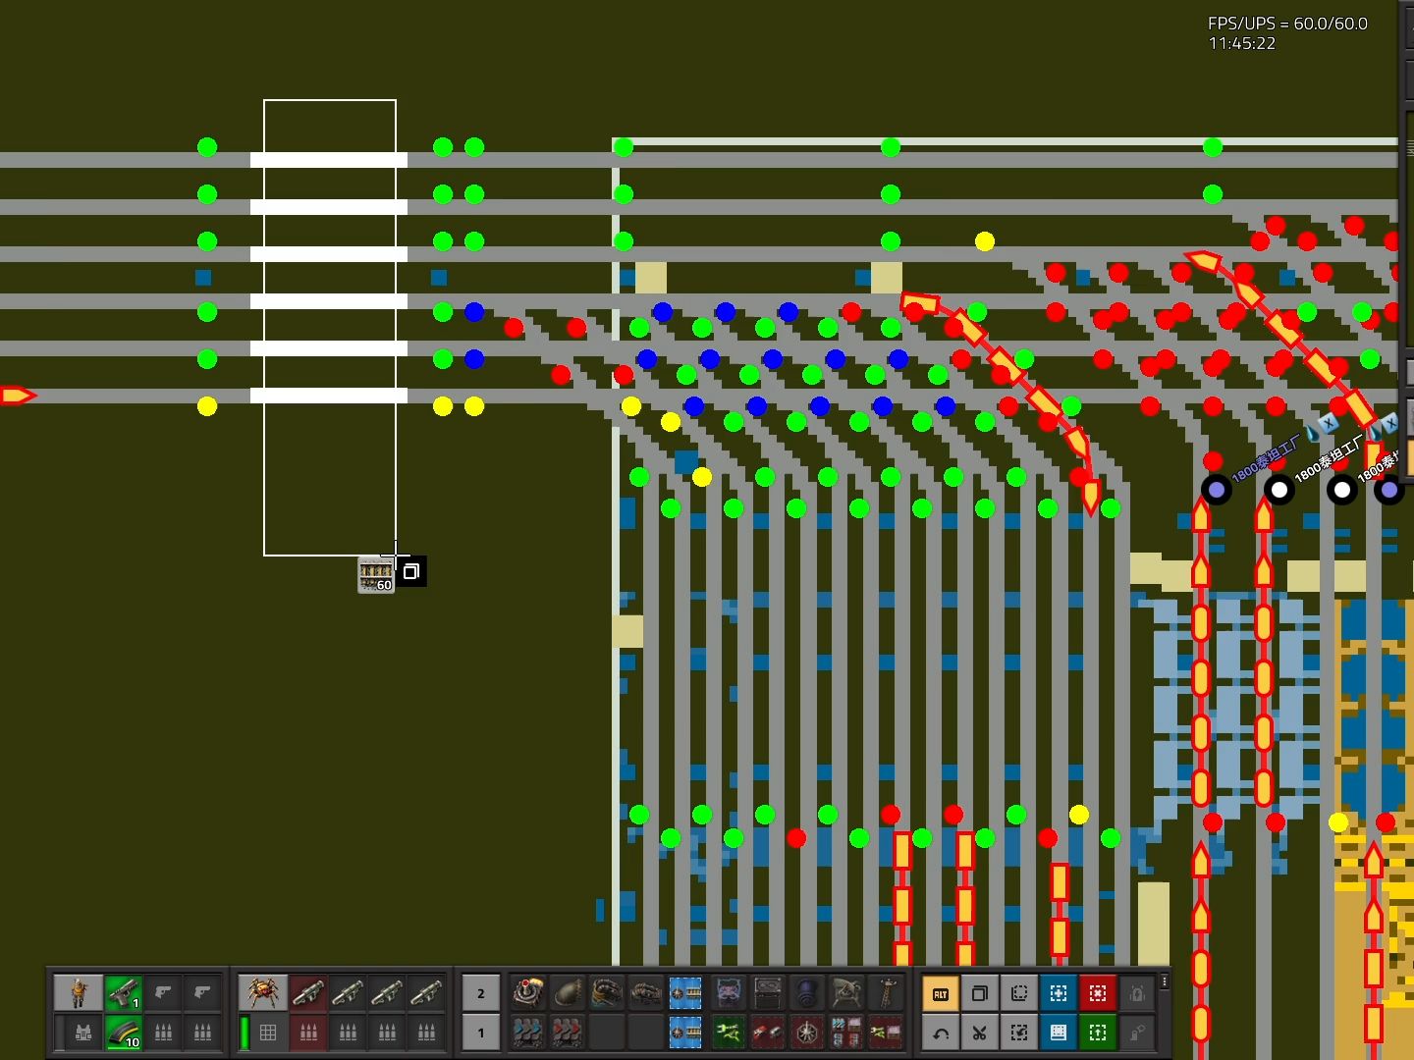Viewport: 1414px width, 1060px height.
Task: Click the paste shortcut with dashed outline
Action: (1019, 993)
